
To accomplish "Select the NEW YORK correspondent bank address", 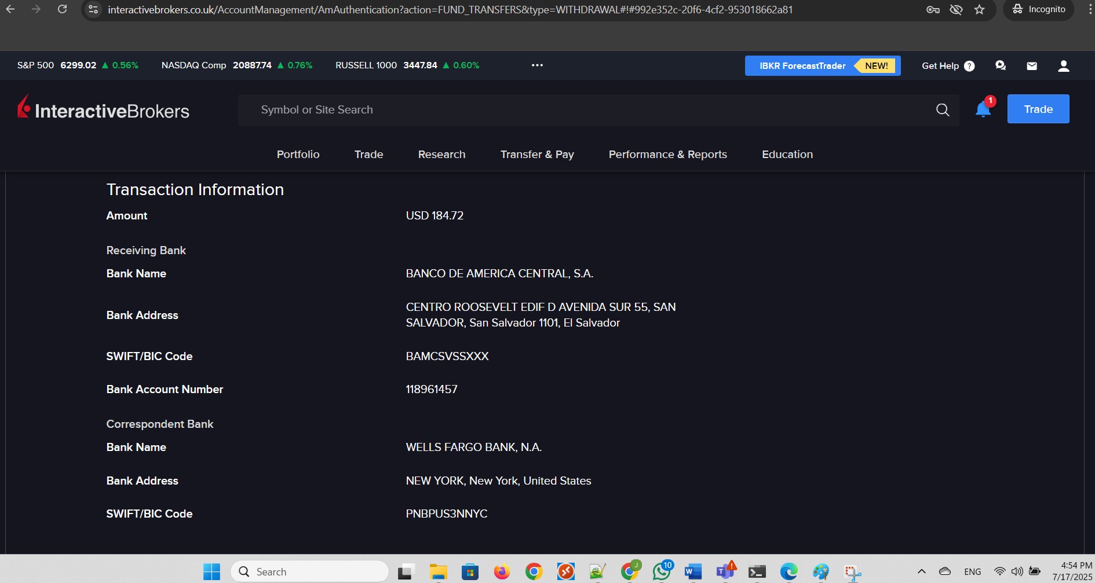I will 498,481.
